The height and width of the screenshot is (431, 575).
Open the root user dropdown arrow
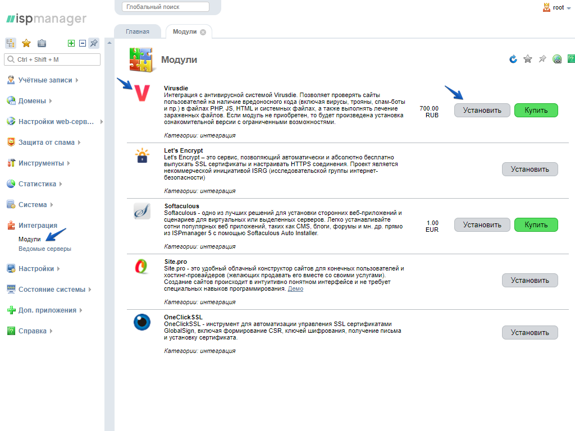pyautogui.click(x=569, y=8)
